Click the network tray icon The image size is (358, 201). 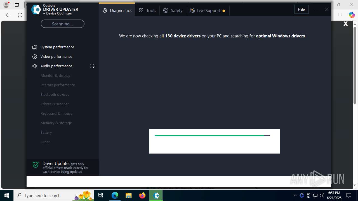[x=315, y=195]
